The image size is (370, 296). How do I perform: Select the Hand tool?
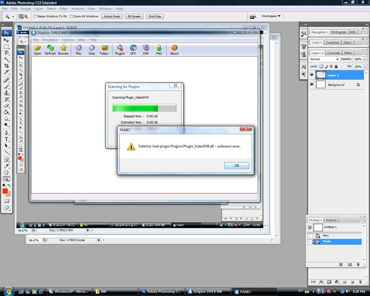[6, 173]
